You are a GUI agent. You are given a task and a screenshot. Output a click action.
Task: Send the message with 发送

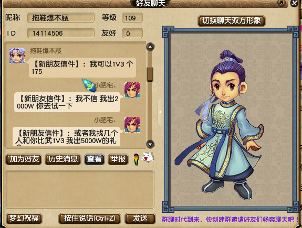(140, 219)
